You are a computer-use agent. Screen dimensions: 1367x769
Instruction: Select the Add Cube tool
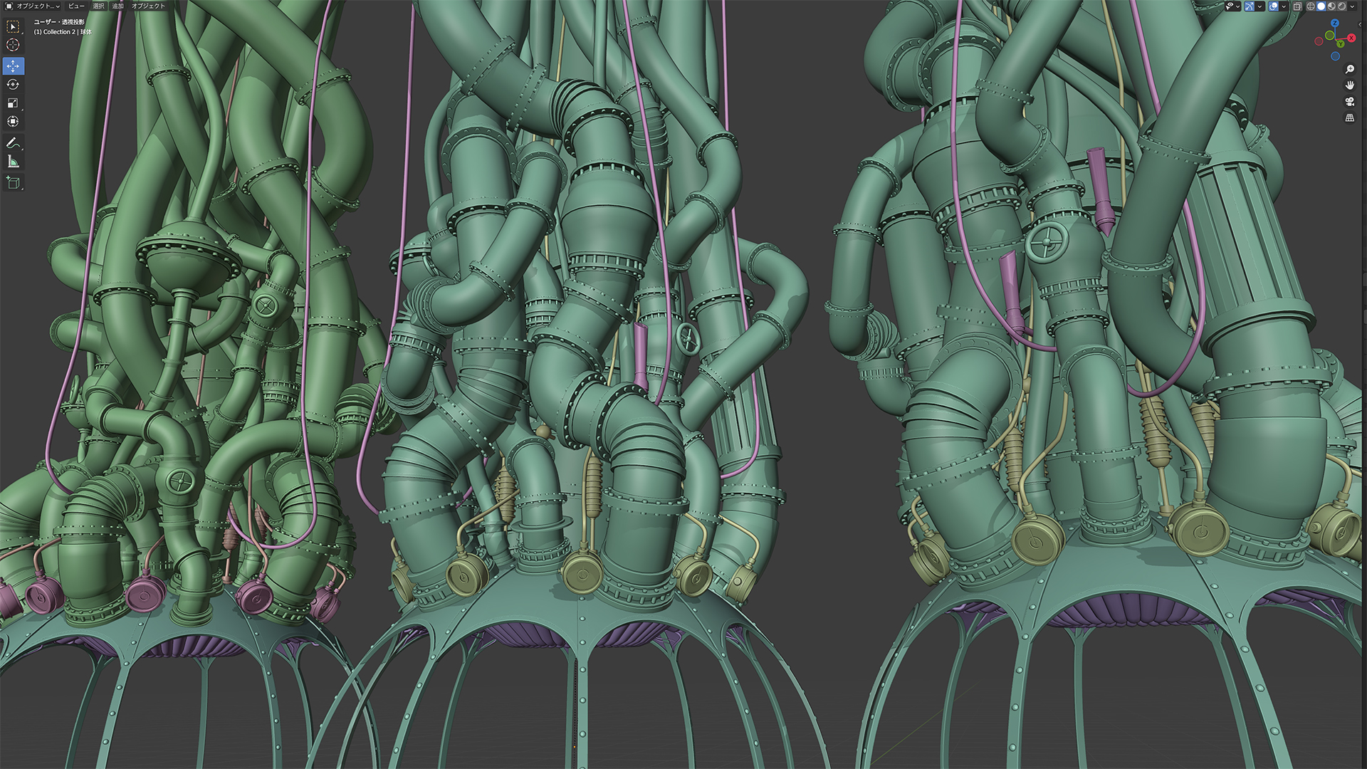(13, 182)
